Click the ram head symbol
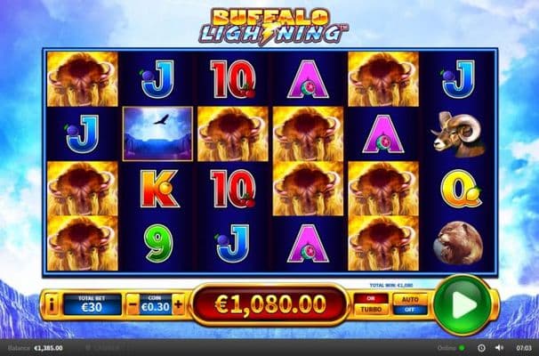539x356 pixels. (x=459, y=134)
